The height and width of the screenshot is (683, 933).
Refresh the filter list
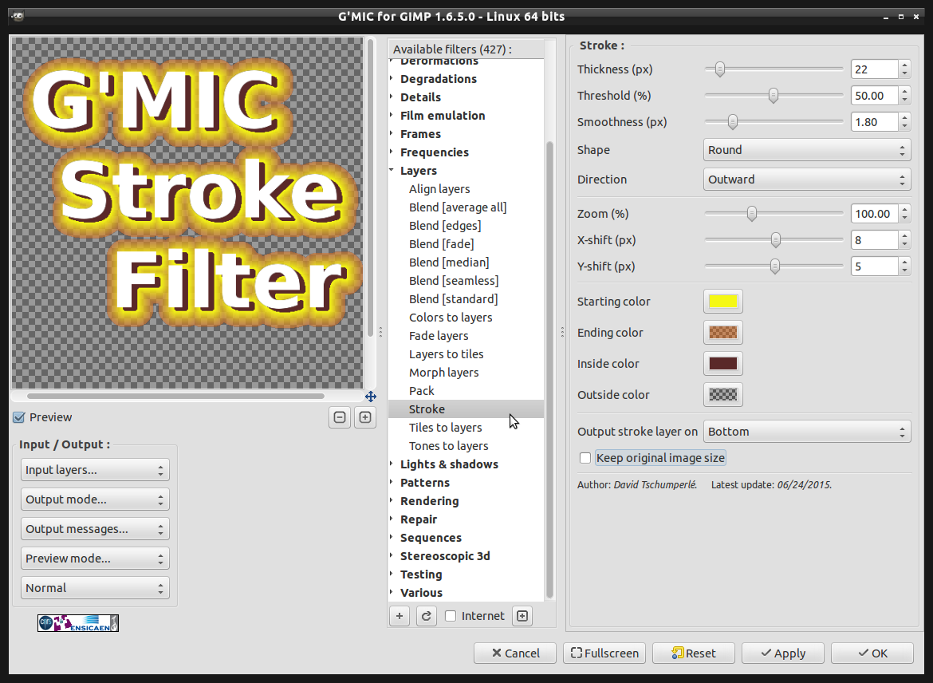(x=426, y=616)
